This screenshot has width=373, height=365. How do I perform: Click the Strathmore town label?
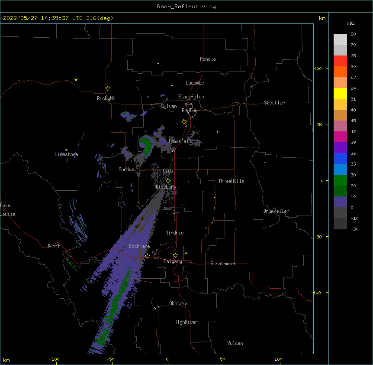click(223, 264)
